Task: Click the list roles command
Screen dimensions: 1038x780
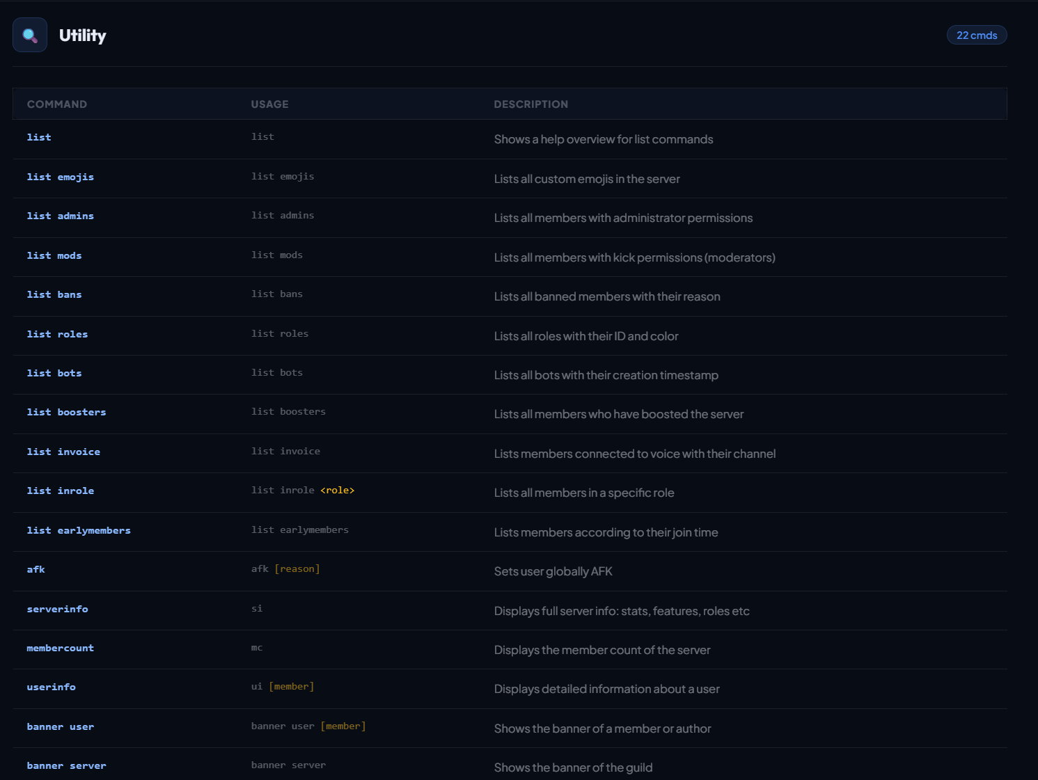Action: click(57, 335)
